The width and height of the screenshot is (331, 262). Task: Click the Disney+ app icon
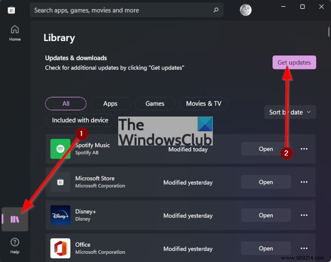tap(61, 215)
